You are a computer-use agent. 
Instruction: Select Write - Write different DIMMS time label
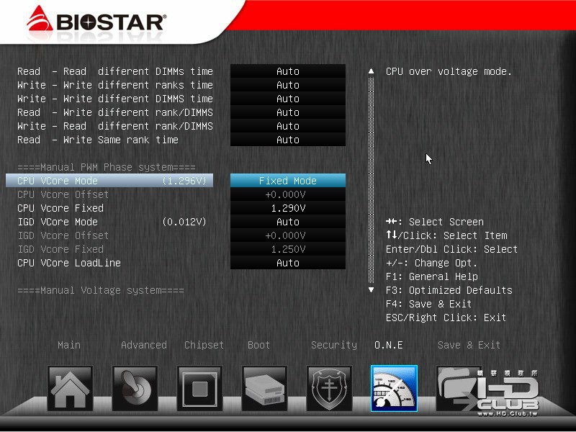click(115, 99)
